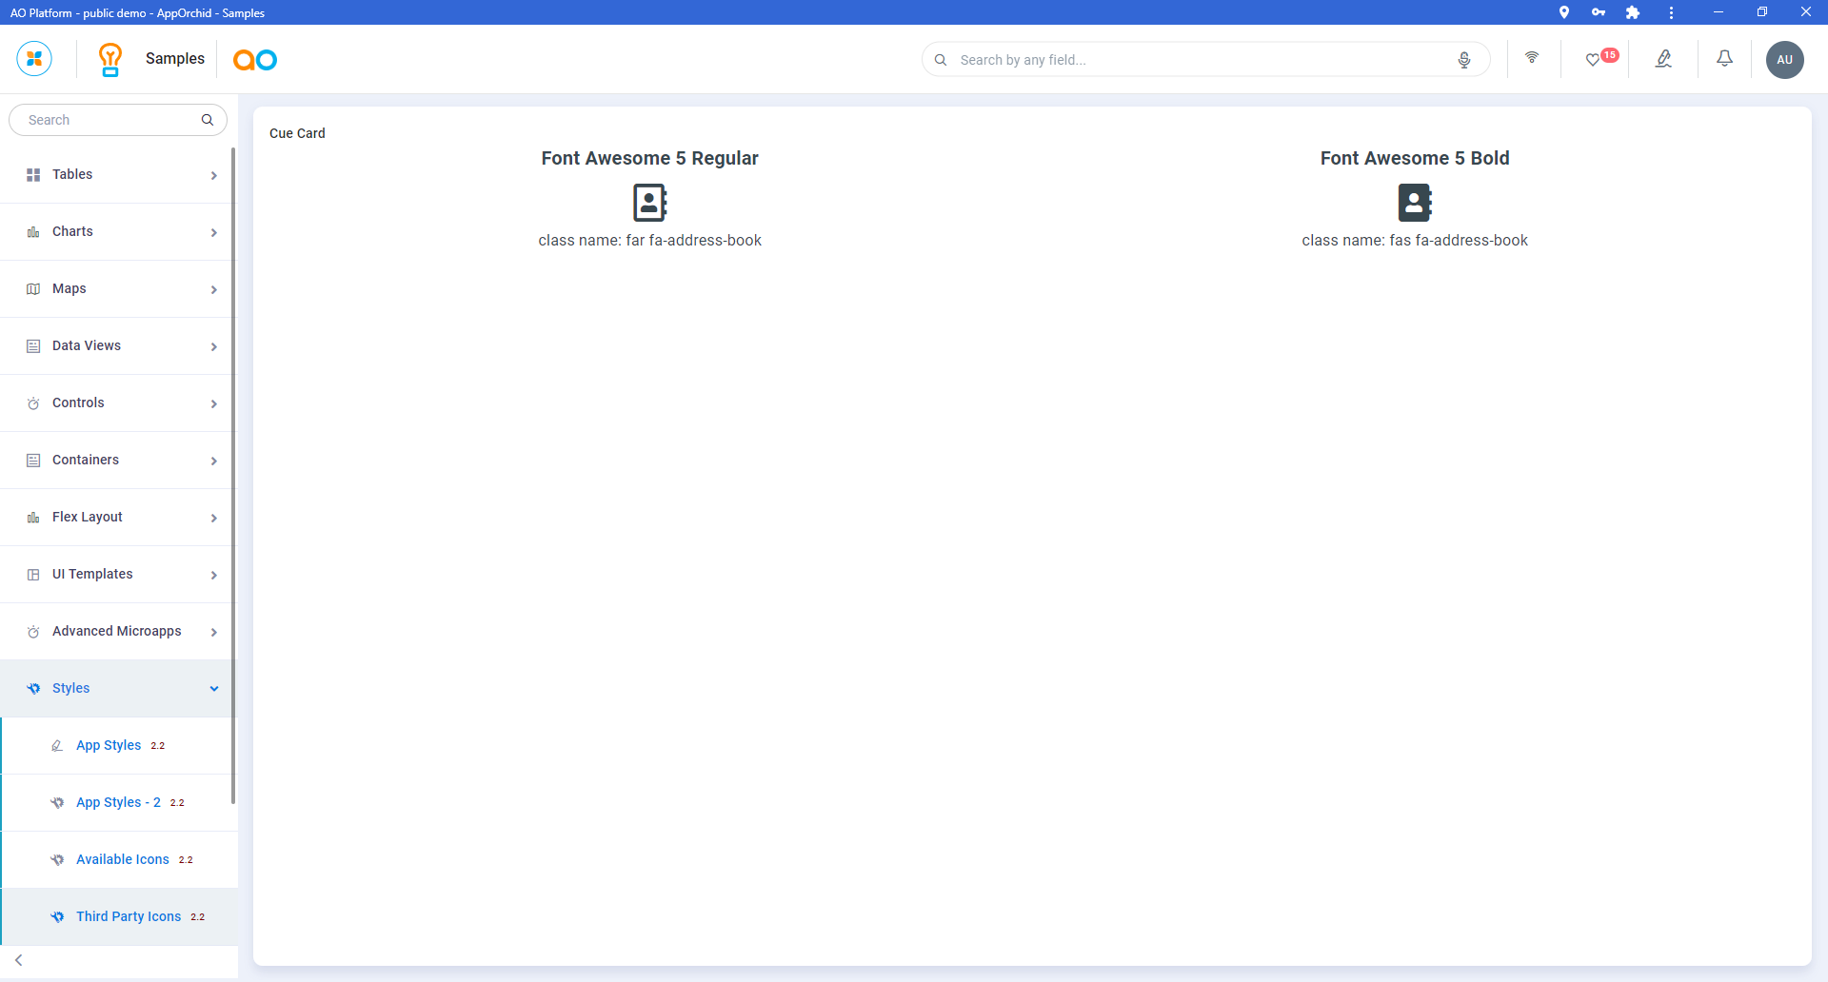Select Available Icons in sidebar

[123, 860]
